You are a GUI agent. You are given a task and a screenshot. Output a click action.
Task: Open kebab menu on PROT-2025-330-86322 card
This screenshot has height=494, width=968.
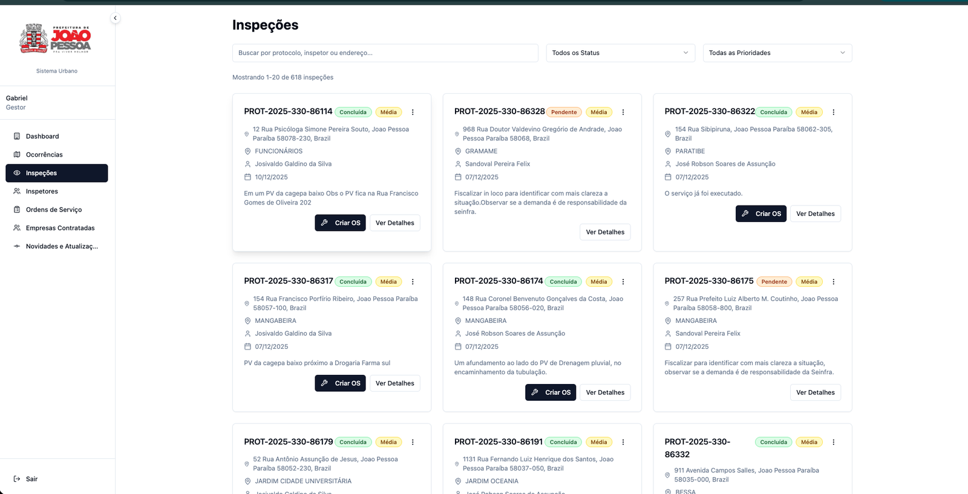tap(833, 112)
